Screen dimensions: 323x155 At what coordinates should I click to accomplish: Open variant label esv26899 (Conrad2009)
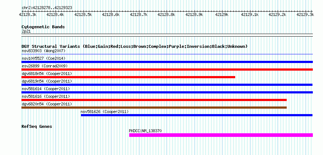[45, 66]
